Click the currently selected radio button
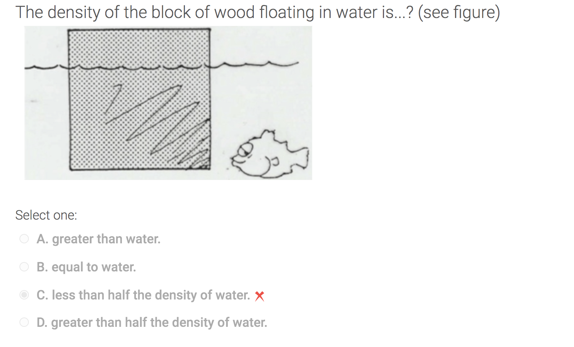This screenshot has width=574, height=347. pos(24,295)
